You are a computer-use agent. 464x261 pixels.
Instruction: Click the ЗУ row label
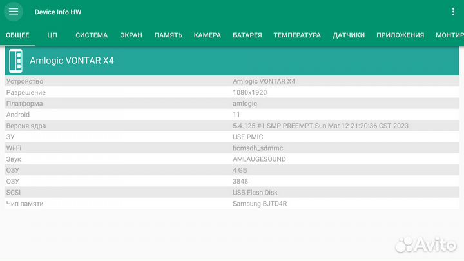tap(10, 137)
